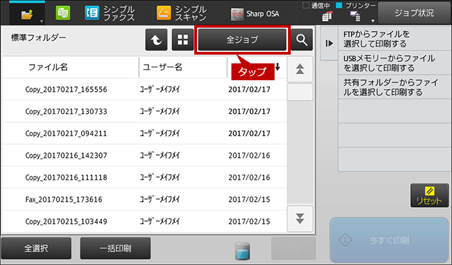Screen dimensions: 452x265
Task: Click the scrollbar thumb of file list
Action: tap(300, 92)
